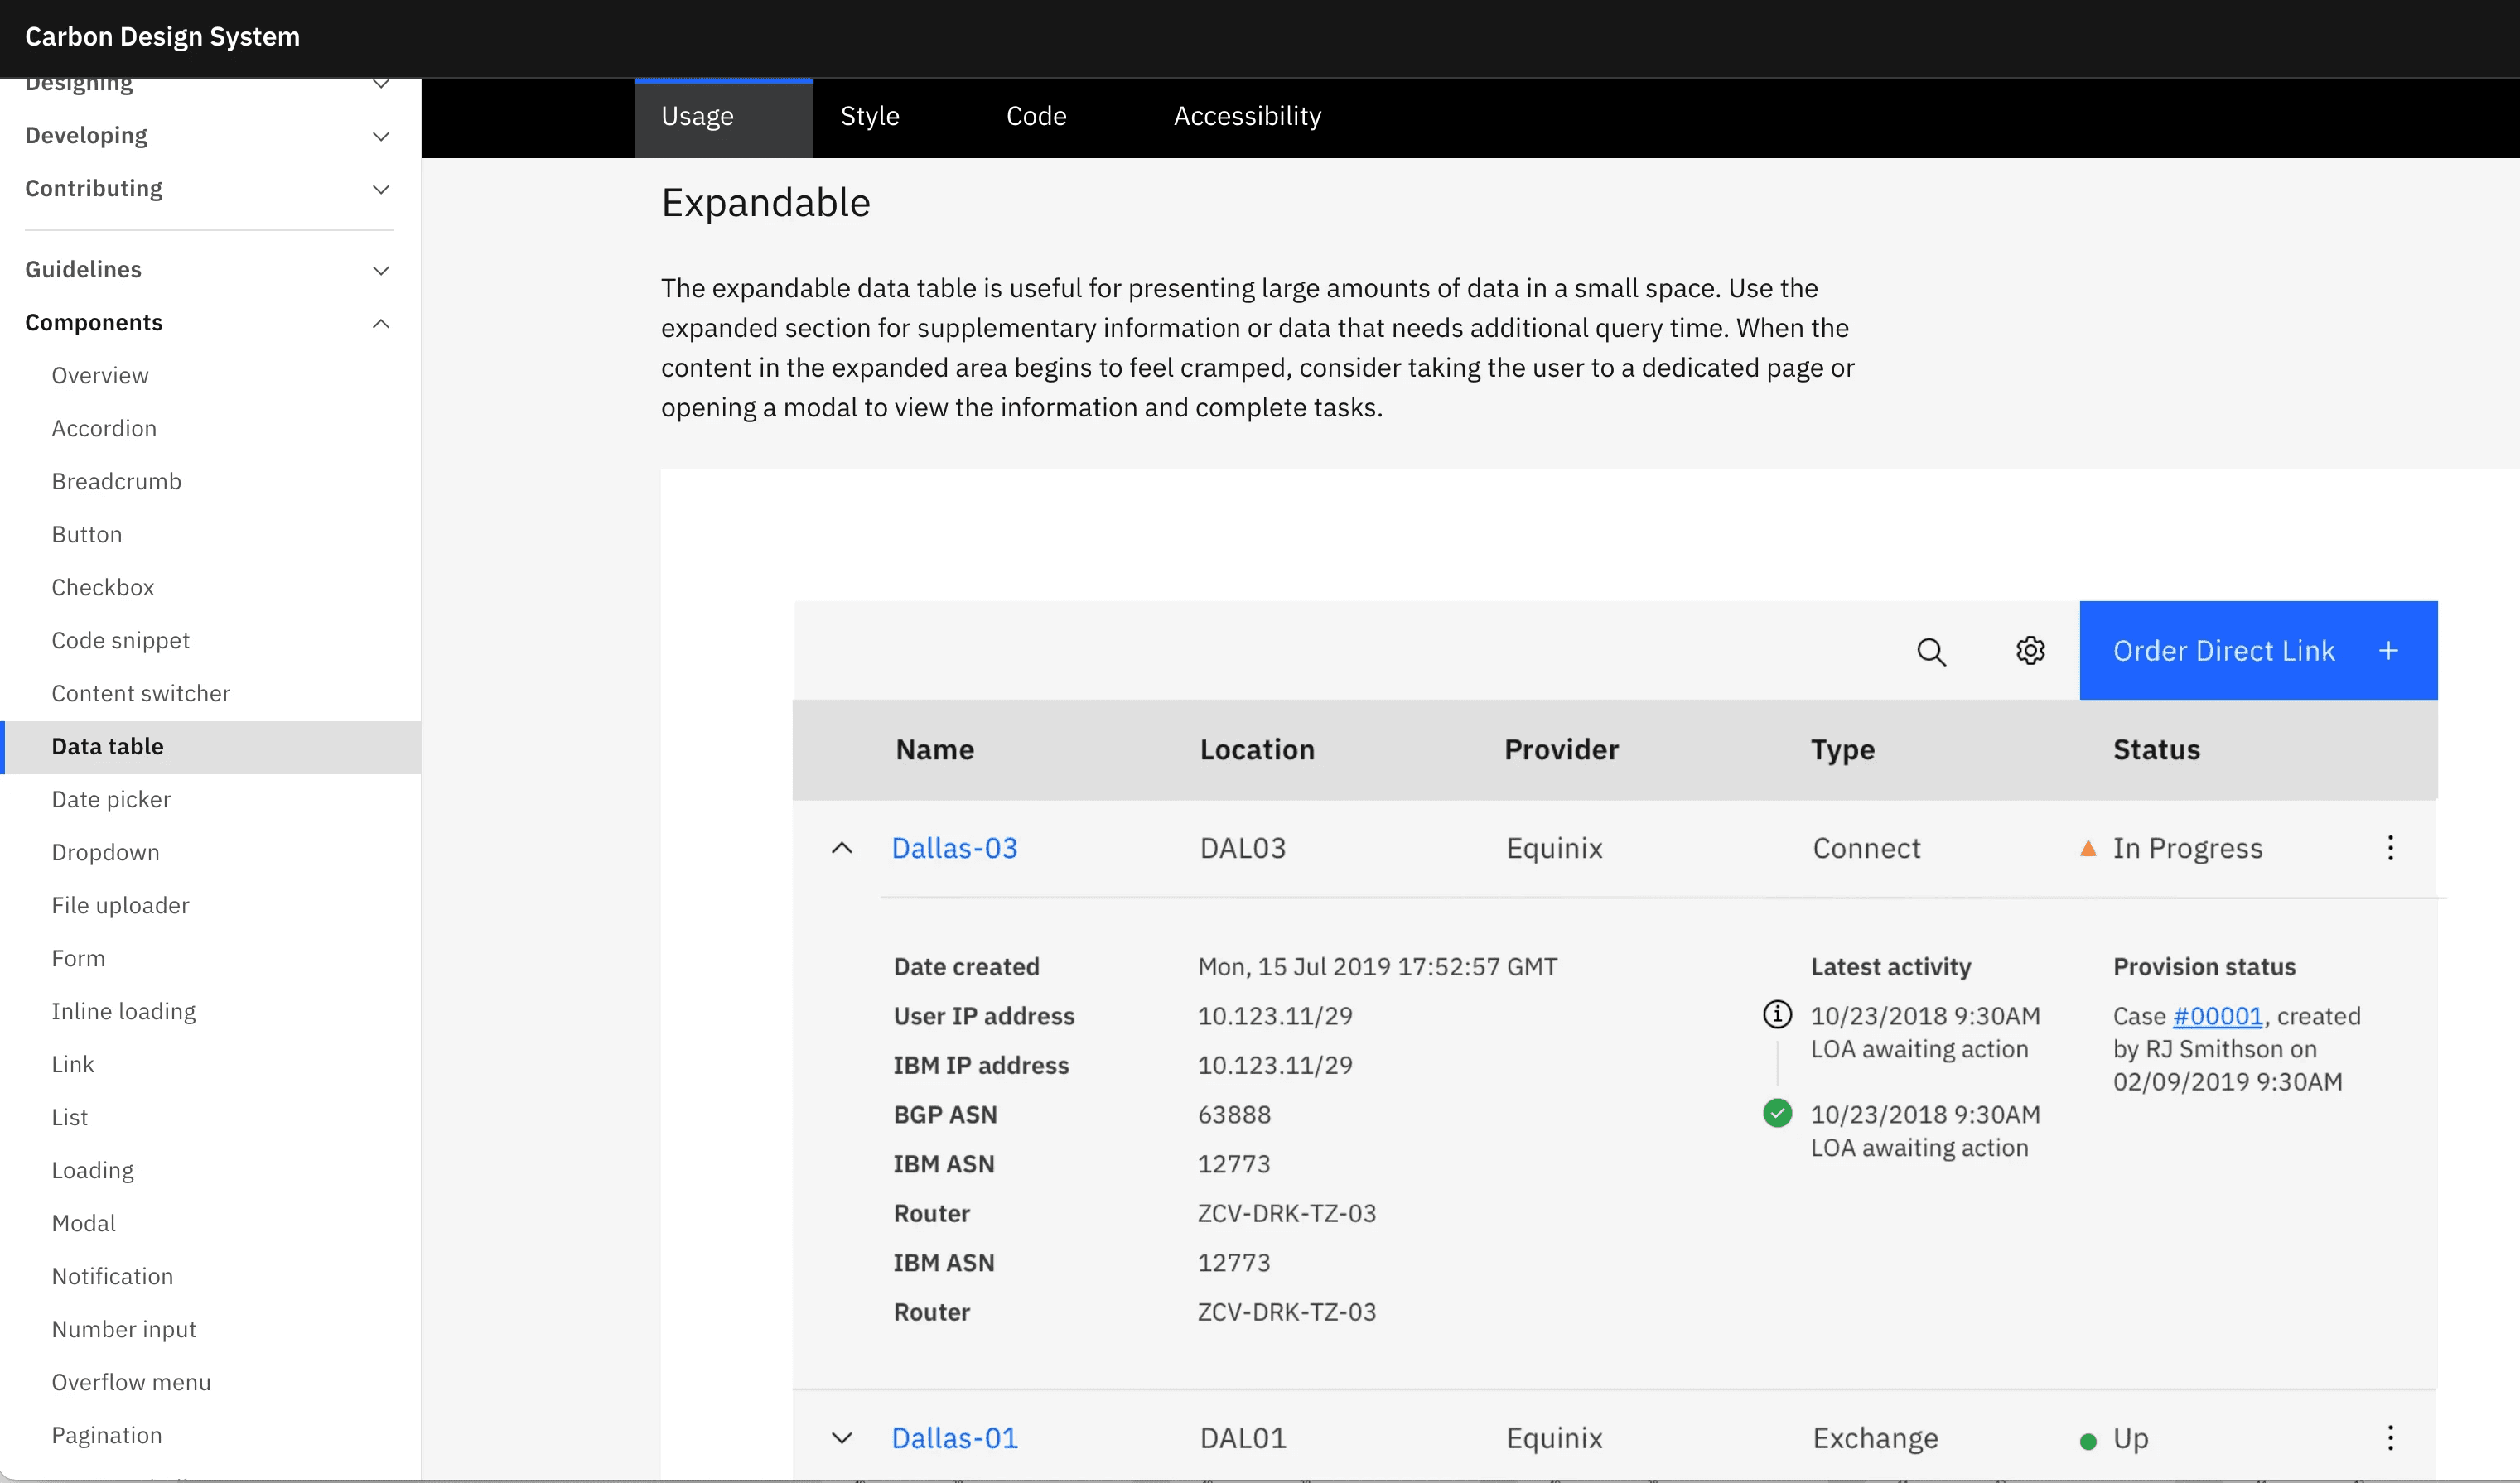Open overflow menu for Dallas-01 row
The height and width of the screenshot is (1483, 2520).
[x=2390, y=1438]
